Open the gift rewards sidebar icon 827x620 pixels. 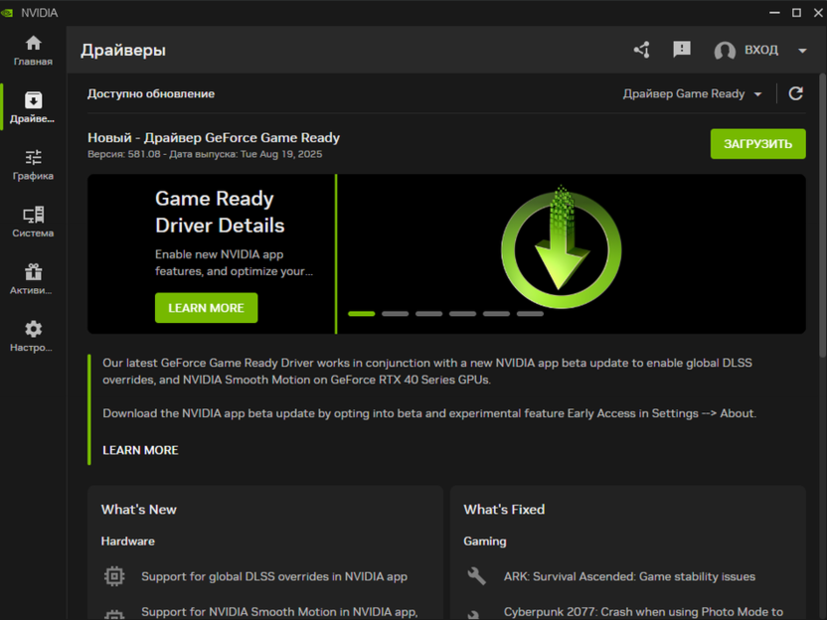point(33,272)
